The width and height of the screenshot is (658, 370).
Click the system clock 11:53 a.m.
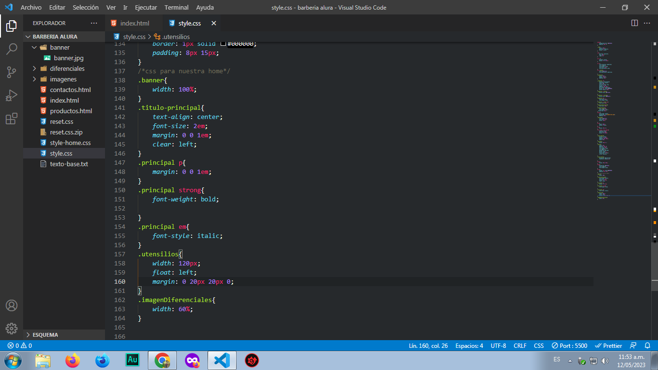tap(631, 357)
